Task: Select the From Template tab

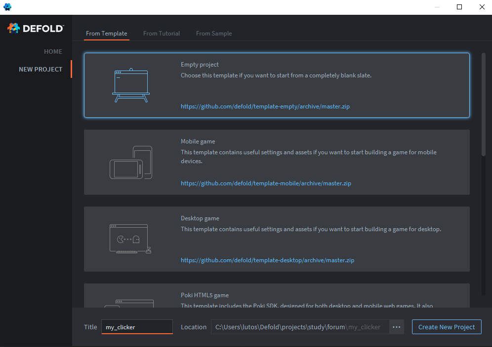Action: click(x=106, y=34)
